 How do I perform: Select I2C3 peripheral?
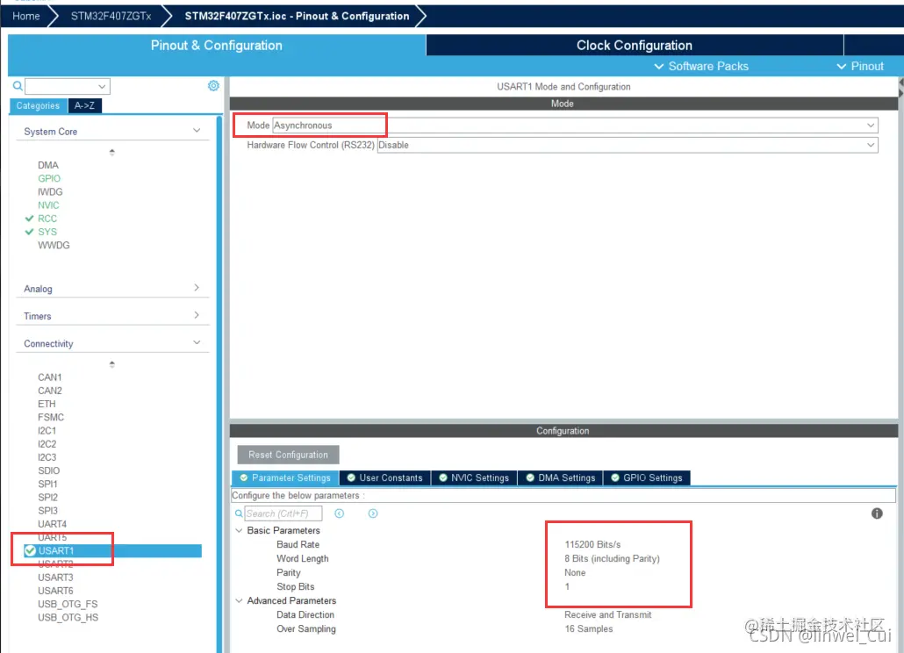pyautogui.click(x=47, y=457)
